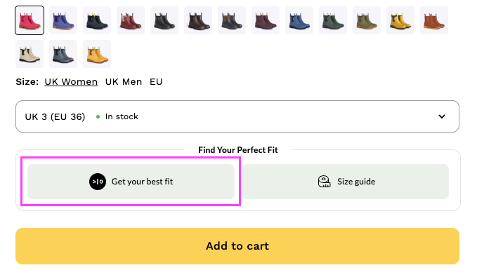
Task: Select the pink boot color swatch
Action: (x=30, y=20)
